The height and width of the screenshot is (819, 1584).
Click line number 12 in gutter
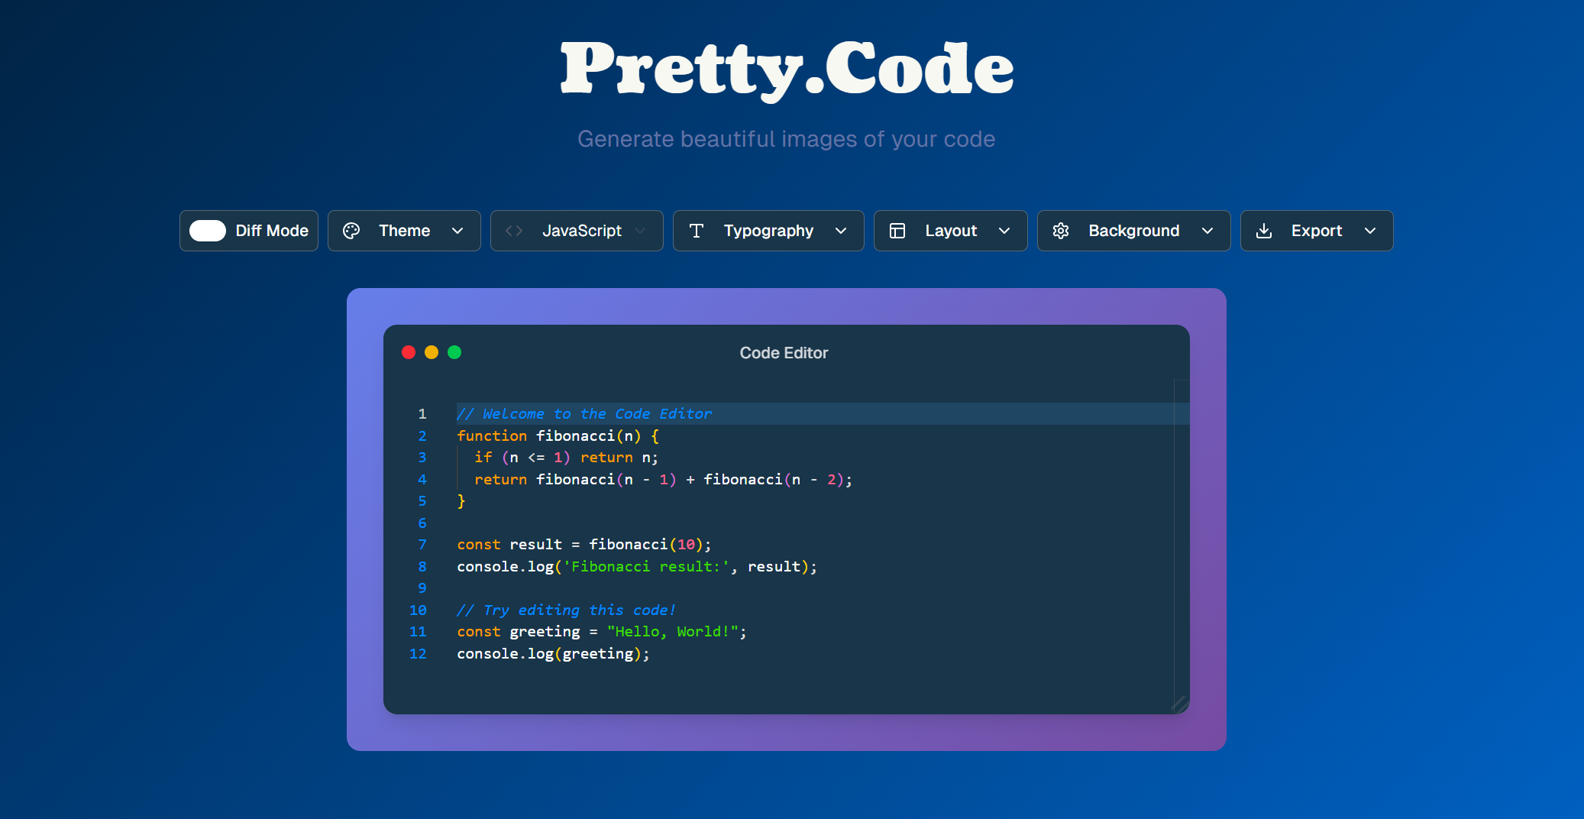418,654
